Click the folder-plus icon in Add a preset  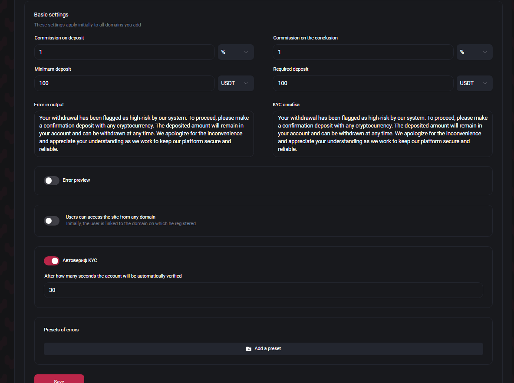tap(248, 349)
